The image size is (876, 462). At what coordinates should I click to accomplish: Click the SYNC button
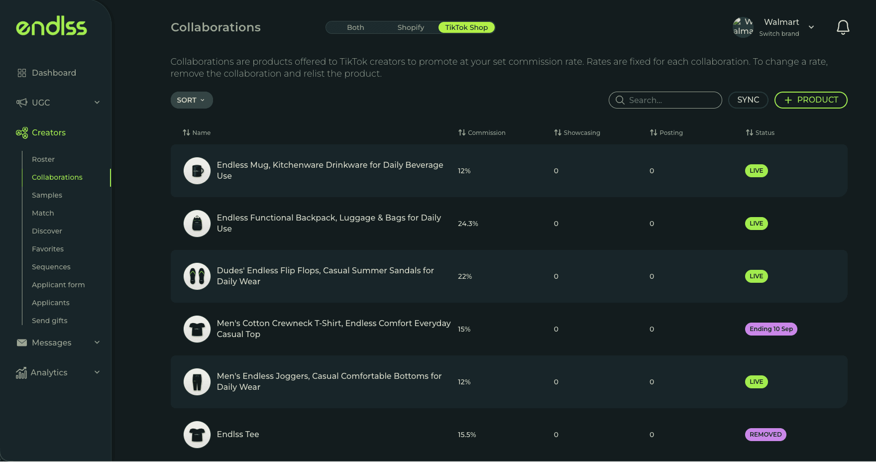[748, 100]
